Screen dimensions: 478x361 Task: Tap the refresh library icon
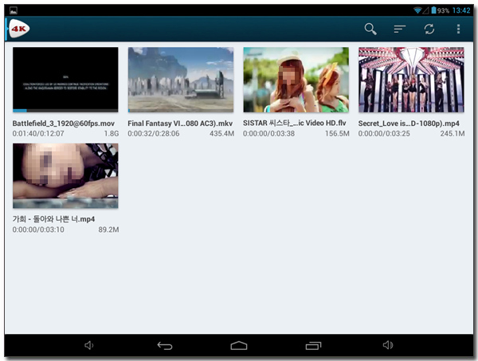[x=429, y=29]
